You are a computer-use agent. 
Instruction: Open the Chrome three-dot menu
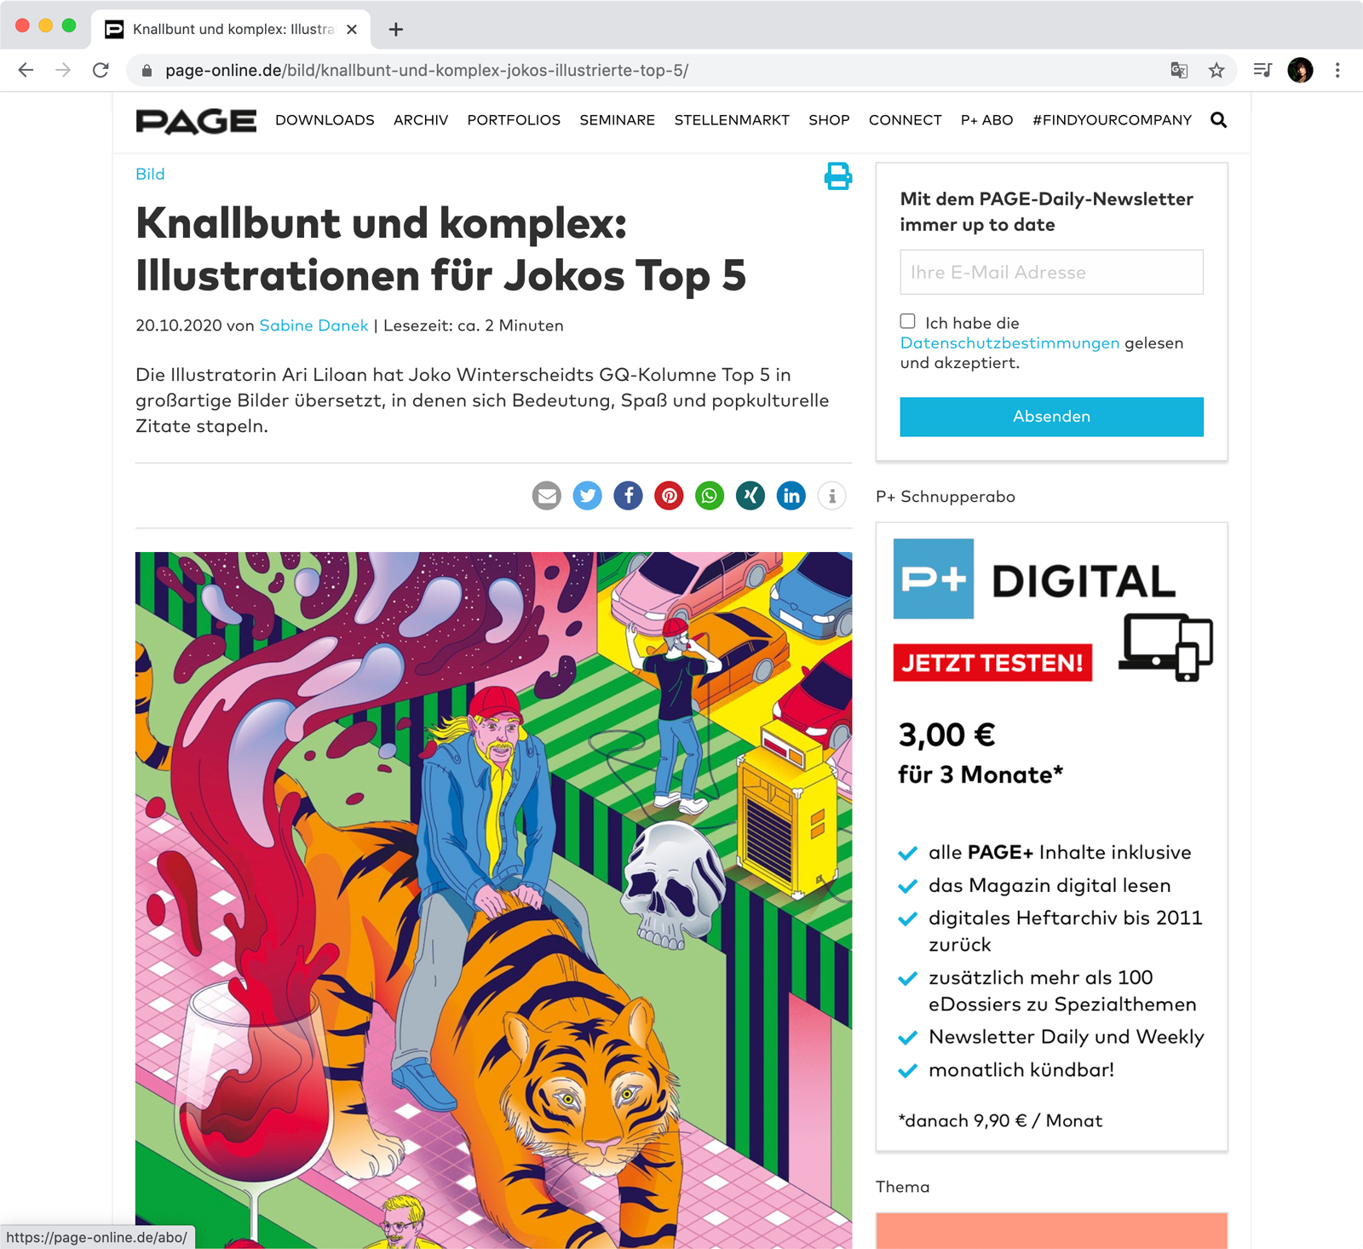tap(1337, 71)
